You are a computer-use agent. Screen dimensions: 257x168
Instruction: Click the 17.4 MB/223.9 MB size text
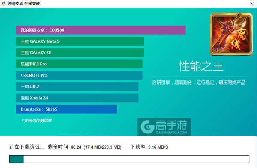pos(103,147)
